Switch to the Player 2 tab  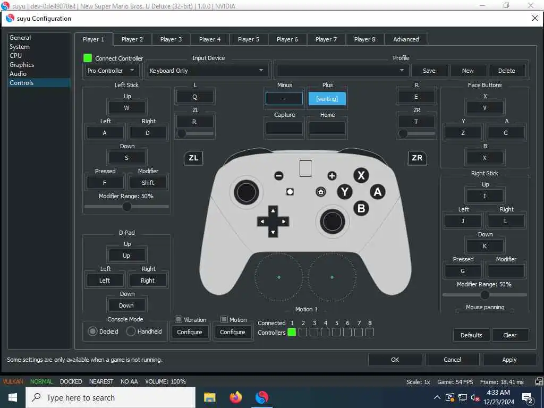(x=132, y=39)
